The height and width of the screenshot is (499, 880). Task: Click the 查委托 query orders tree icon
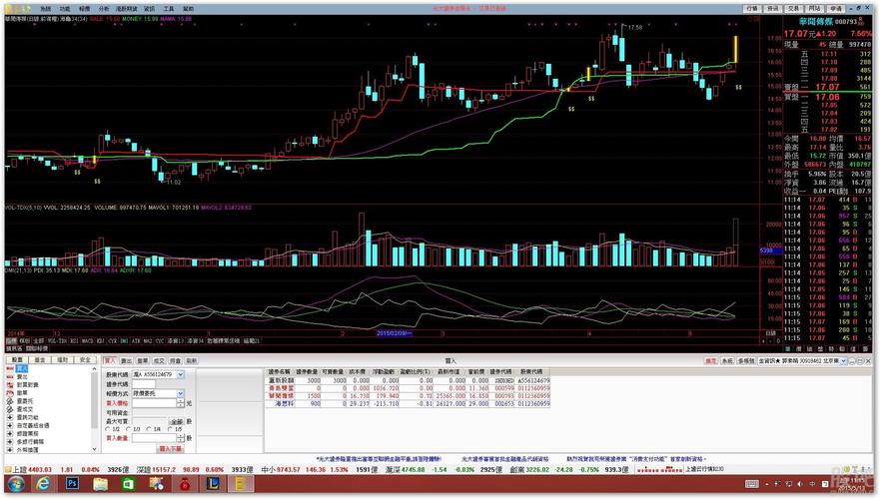click(x=10, y=401)
